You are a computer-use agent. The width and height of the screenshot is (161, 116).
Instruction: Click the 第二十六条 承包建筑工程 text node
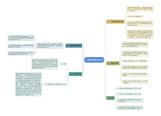140,24
